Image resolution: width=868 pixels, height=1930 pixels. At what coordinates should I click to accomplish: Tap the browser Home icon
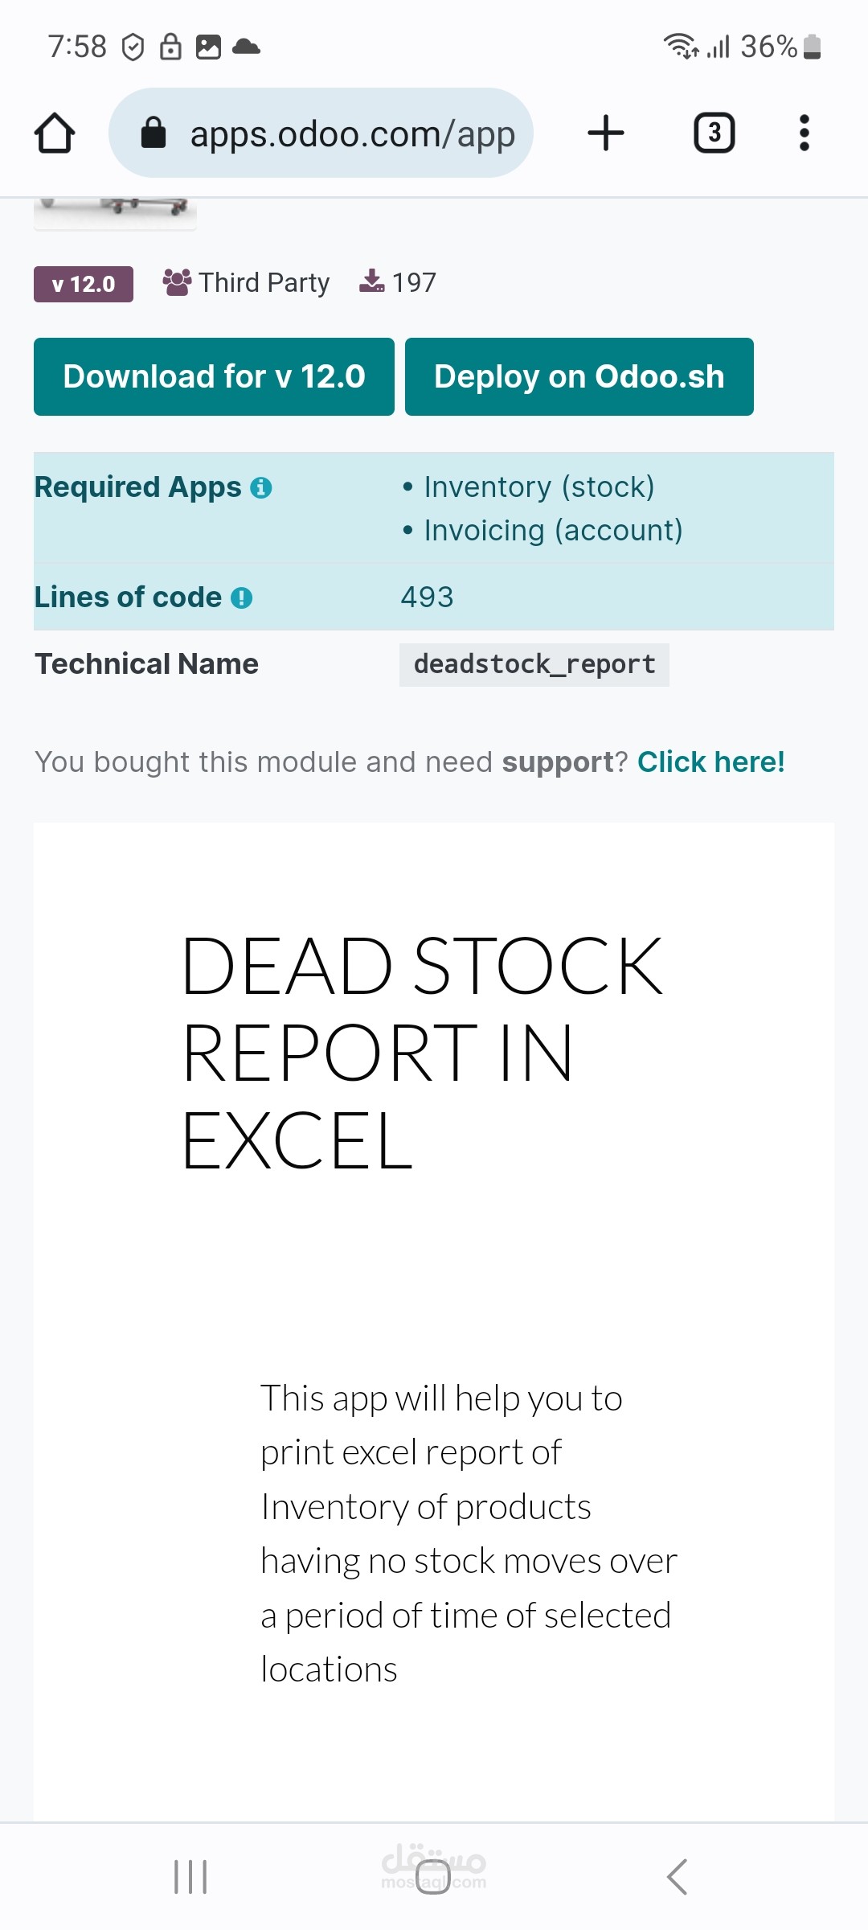coord(54,133)
